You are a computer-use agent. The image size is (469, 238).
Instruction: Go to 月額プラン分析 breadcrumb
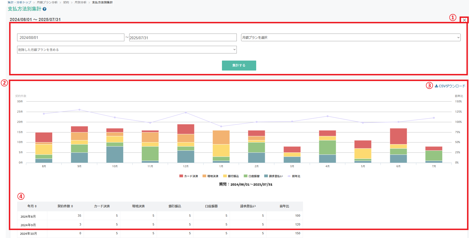[47, 2]
